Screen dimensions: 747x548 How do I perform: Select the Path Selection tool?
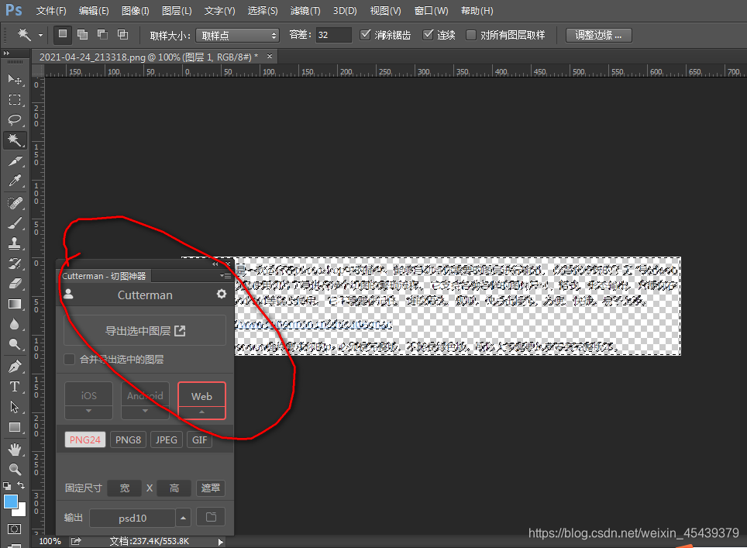(15, 407)
